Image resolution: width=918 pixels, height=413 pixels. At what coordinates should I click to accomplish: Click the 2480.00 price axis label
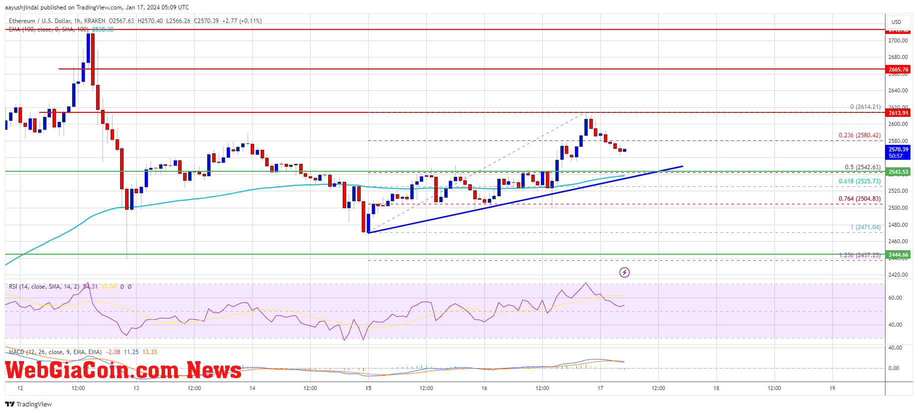pos(898,225)
